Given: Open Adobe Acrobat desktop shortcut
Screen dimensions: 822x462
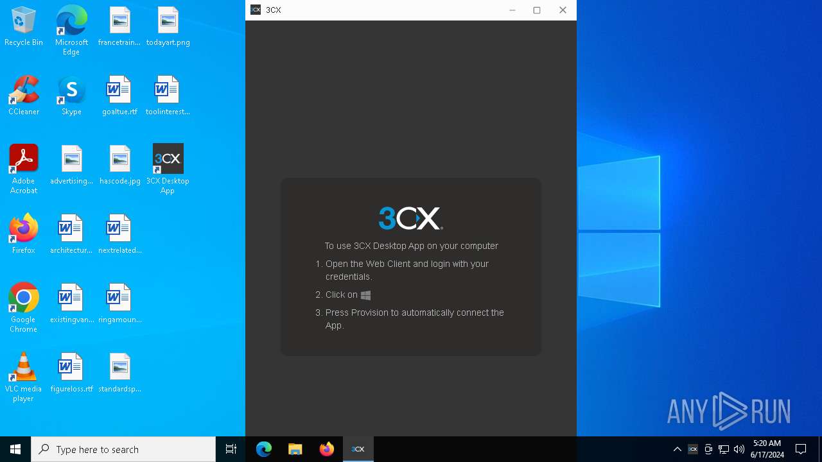Looking at the screenshot, I should pyautogui.click(x=24, y=169).
